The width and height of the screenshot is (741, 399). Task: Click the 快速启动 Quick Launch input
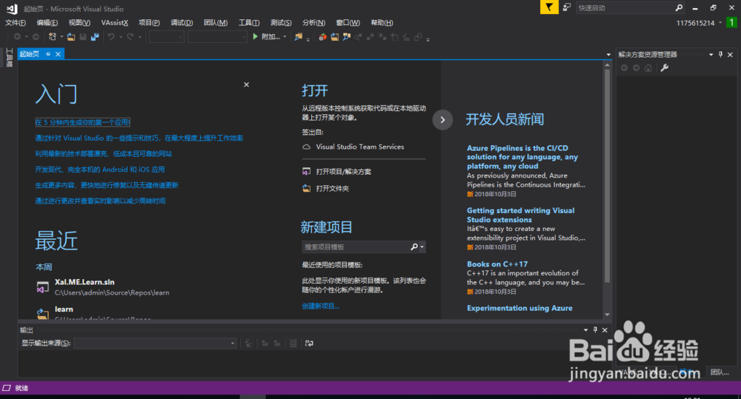tap(625, 7)
